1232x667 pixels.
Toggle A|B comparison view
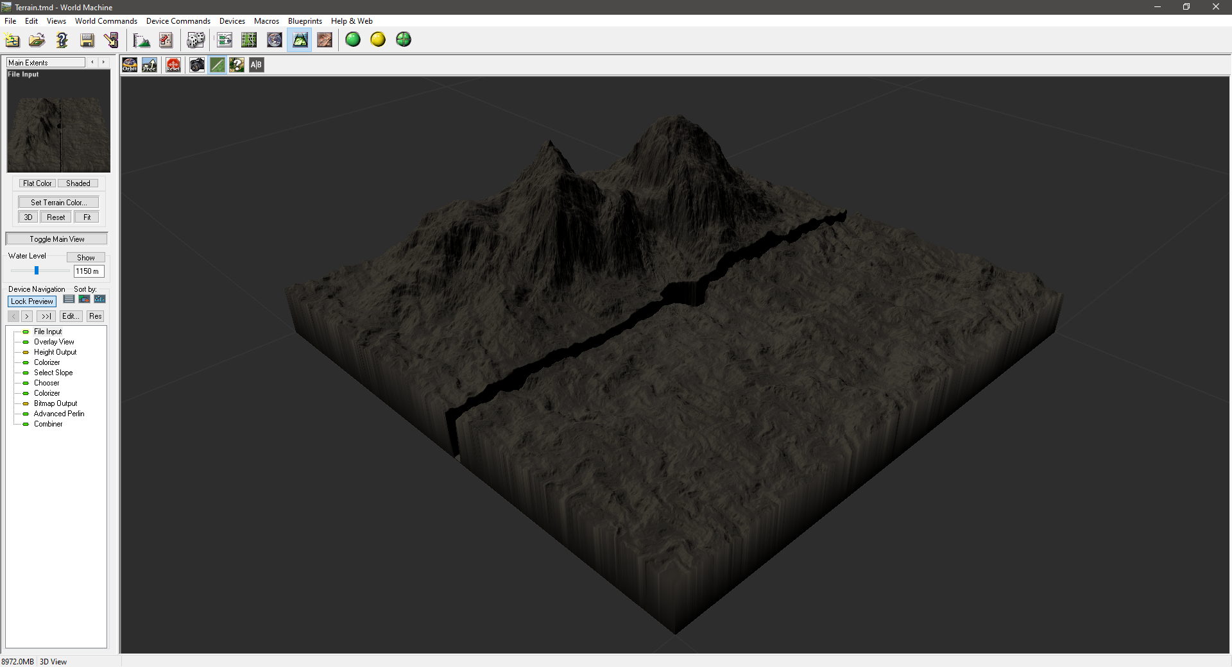257,65
